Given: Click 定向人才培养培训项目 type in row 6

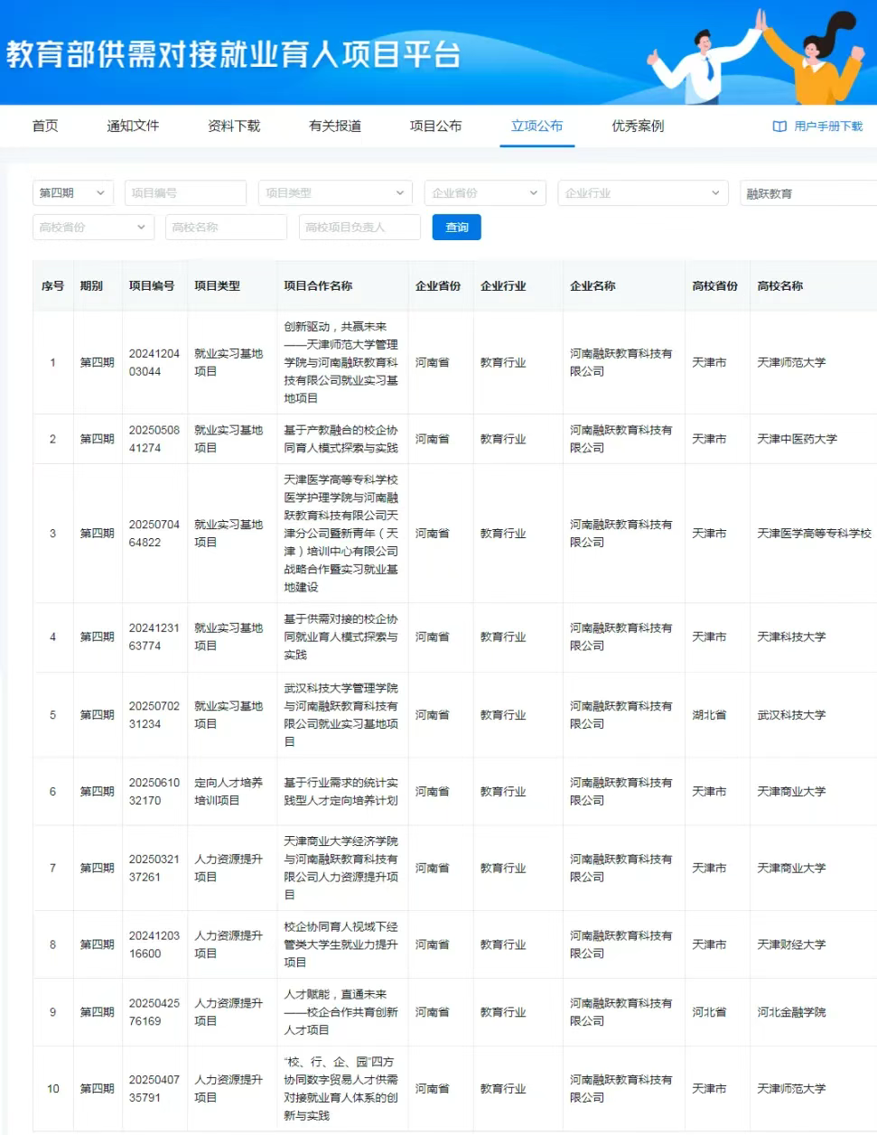Looking at the screenshot, I should point(229,791).
